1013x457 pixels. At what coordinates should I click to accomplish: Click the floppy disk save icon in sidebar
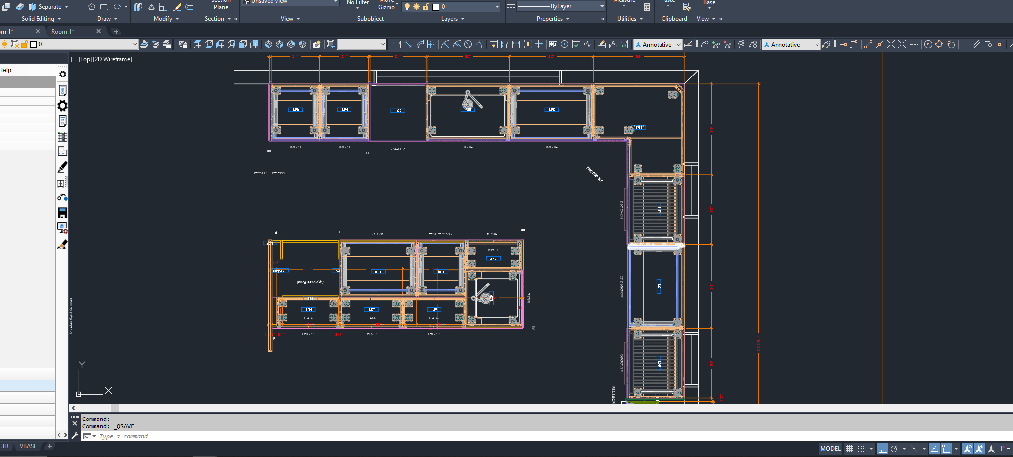(x=62, y=213)
